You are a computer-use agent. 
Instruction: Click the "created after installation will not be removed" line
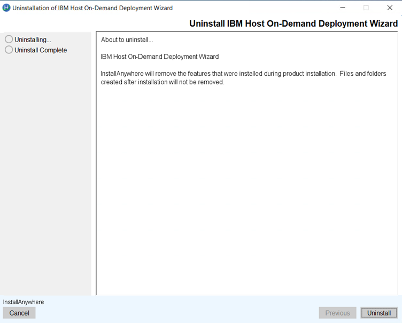coord(163,82)
